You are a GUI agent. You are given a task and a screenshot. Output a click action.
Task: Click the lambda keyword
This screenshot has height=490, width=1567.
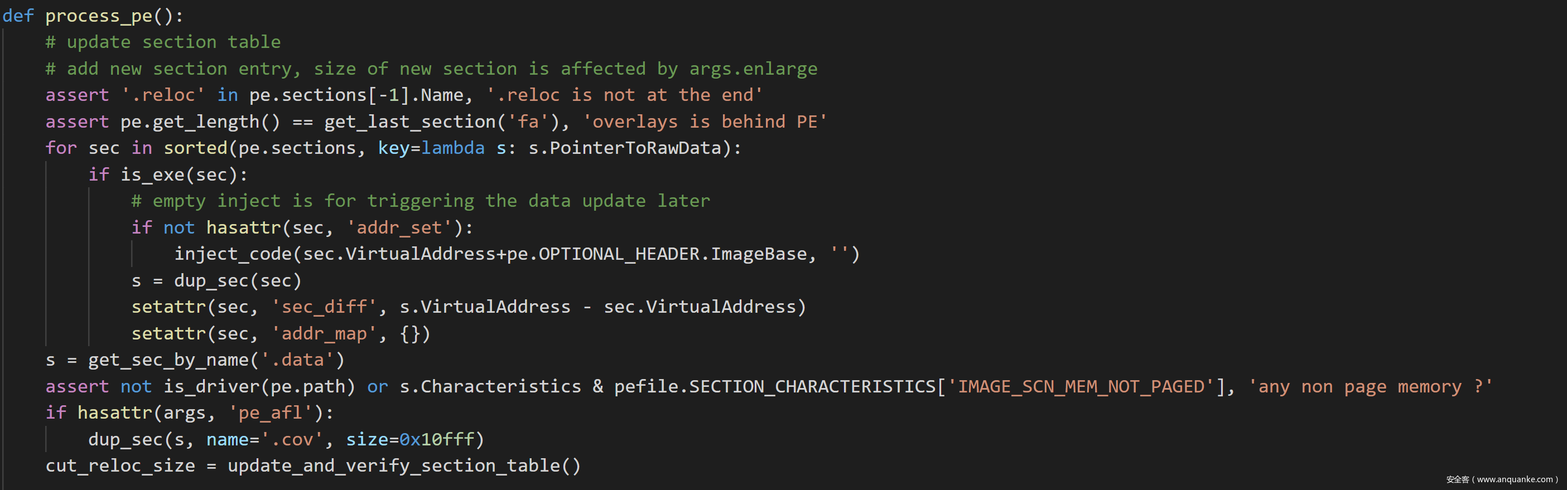[453, 148]
